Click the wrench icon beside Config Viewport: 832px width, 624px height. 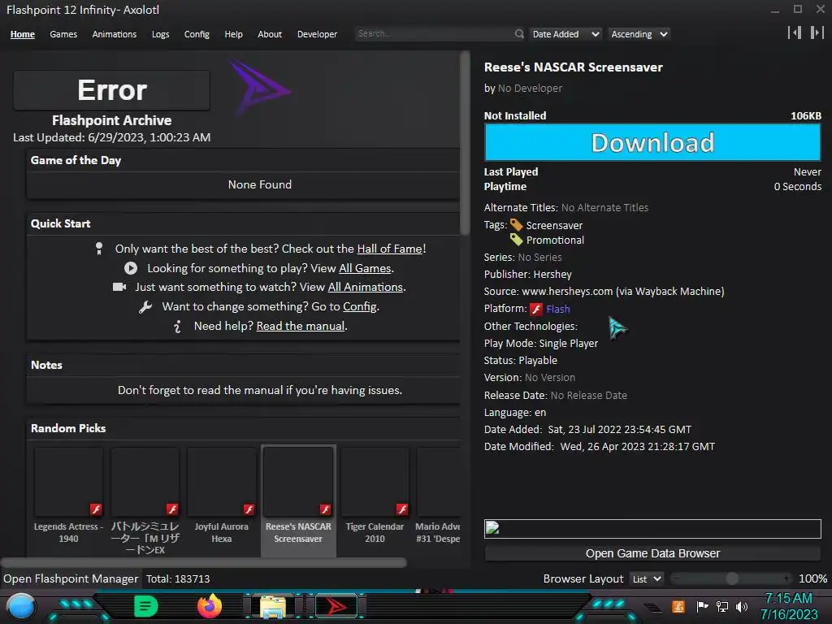coord(145,306)
